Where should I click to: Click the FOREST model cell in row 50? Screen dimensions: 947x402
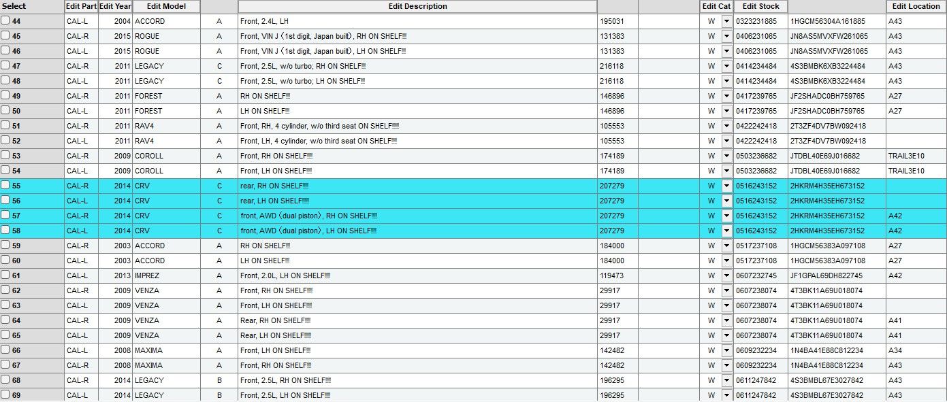click(166, 111)
